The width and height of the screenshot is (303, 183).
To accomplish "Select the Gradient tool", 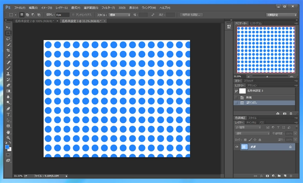I will click(x=8, y=91).
